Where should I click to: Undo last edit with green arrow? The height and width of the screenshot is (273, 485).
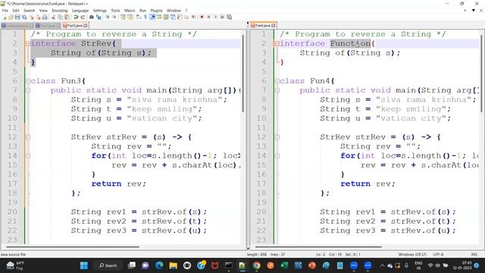[76, 17]
